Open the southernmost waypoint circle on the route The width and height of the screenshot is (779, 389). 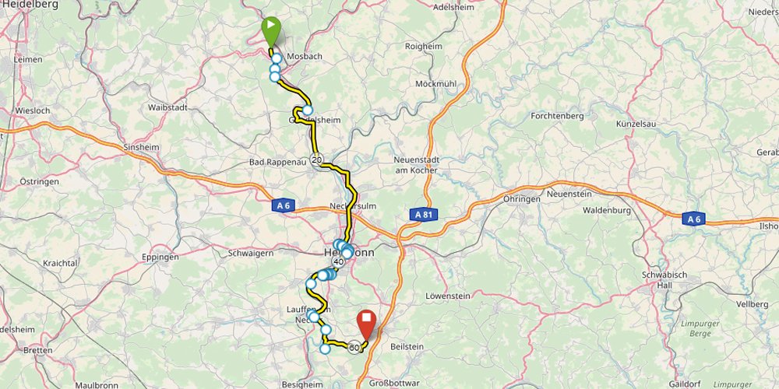click(x=324, y=349)
